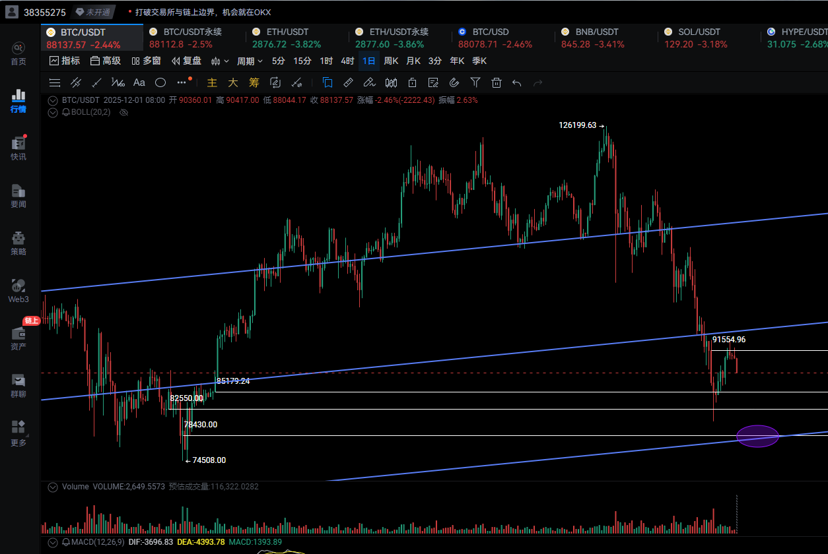This screenshot has width=828, height=554.
Task: Click the 指标 indicators button
Action: pyautogui.click(x=65, y=61)
